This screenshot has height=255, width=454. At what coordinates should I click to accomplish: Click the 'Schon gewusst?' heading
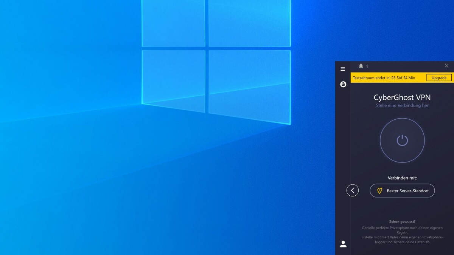point(402,222)
